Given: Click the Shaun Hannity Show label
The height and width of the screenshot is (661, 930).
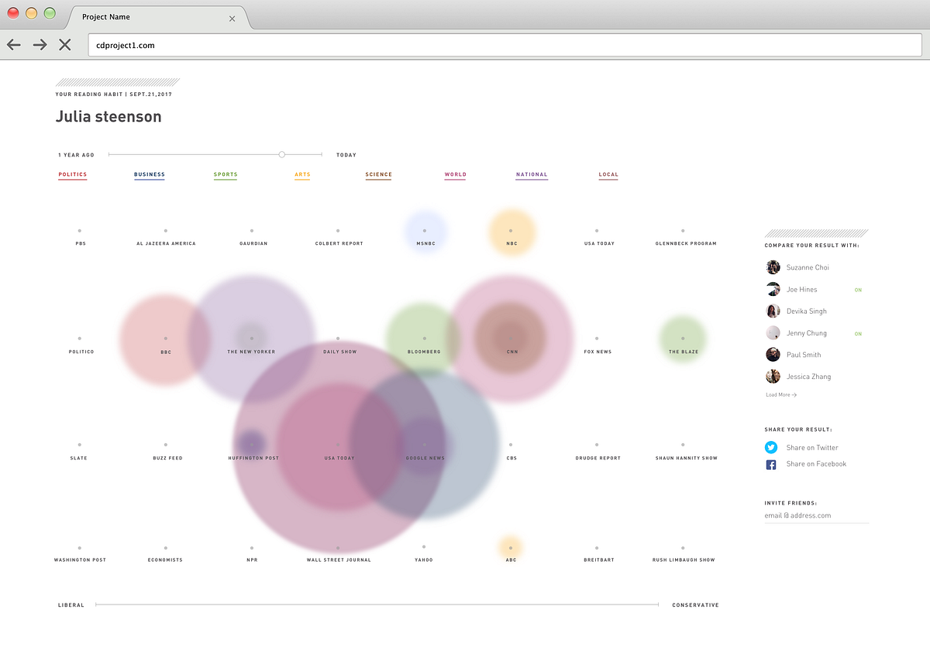Looking at the screenshot, I should [686, 458].
